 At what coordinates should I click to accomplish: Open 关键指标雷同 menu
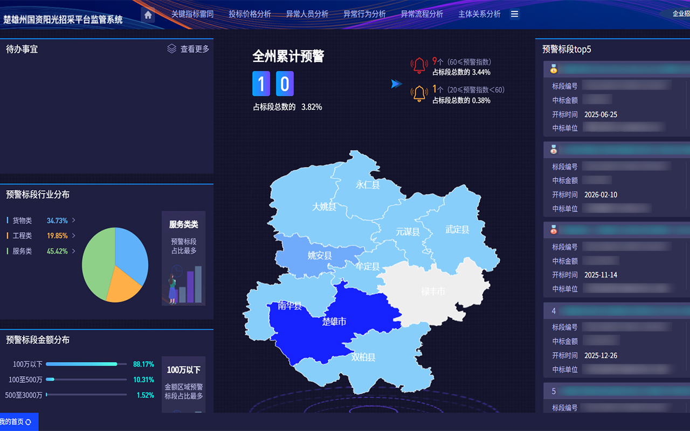pos(192,14)
